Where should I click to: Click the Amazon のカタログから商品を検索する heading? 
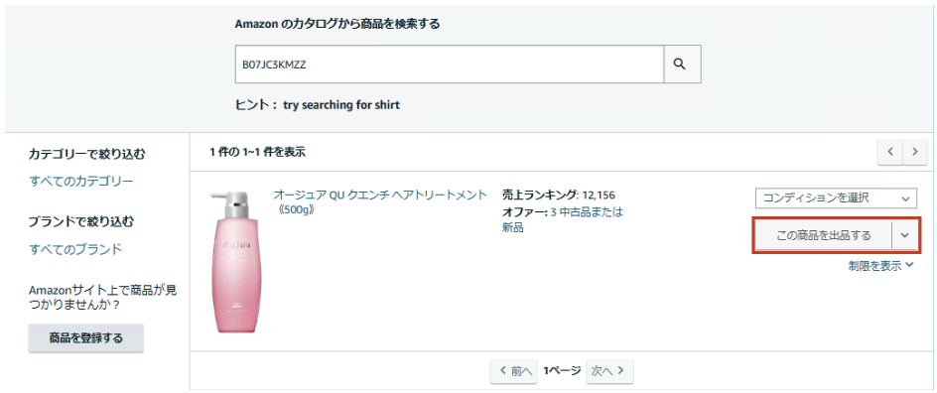click(337, 25)
